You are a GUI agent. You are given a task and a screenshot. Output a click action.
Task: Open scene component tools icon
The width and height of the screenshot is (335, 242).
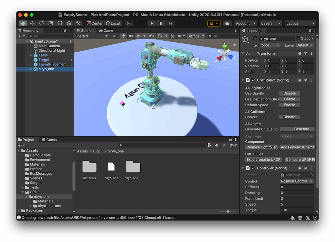pyautogui.click(x=173, y=36)
